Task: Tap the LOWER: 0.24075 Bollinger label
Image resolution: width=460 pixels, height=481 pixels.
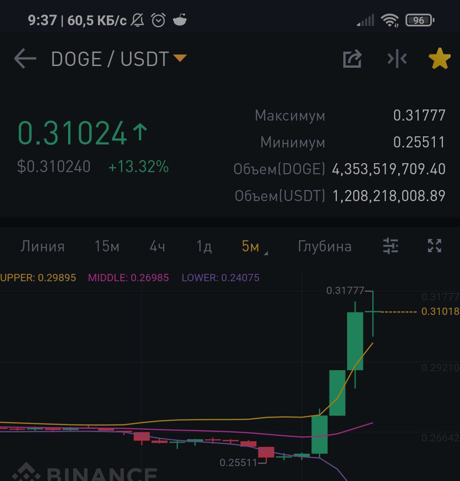Action: (x=221, y=278)
